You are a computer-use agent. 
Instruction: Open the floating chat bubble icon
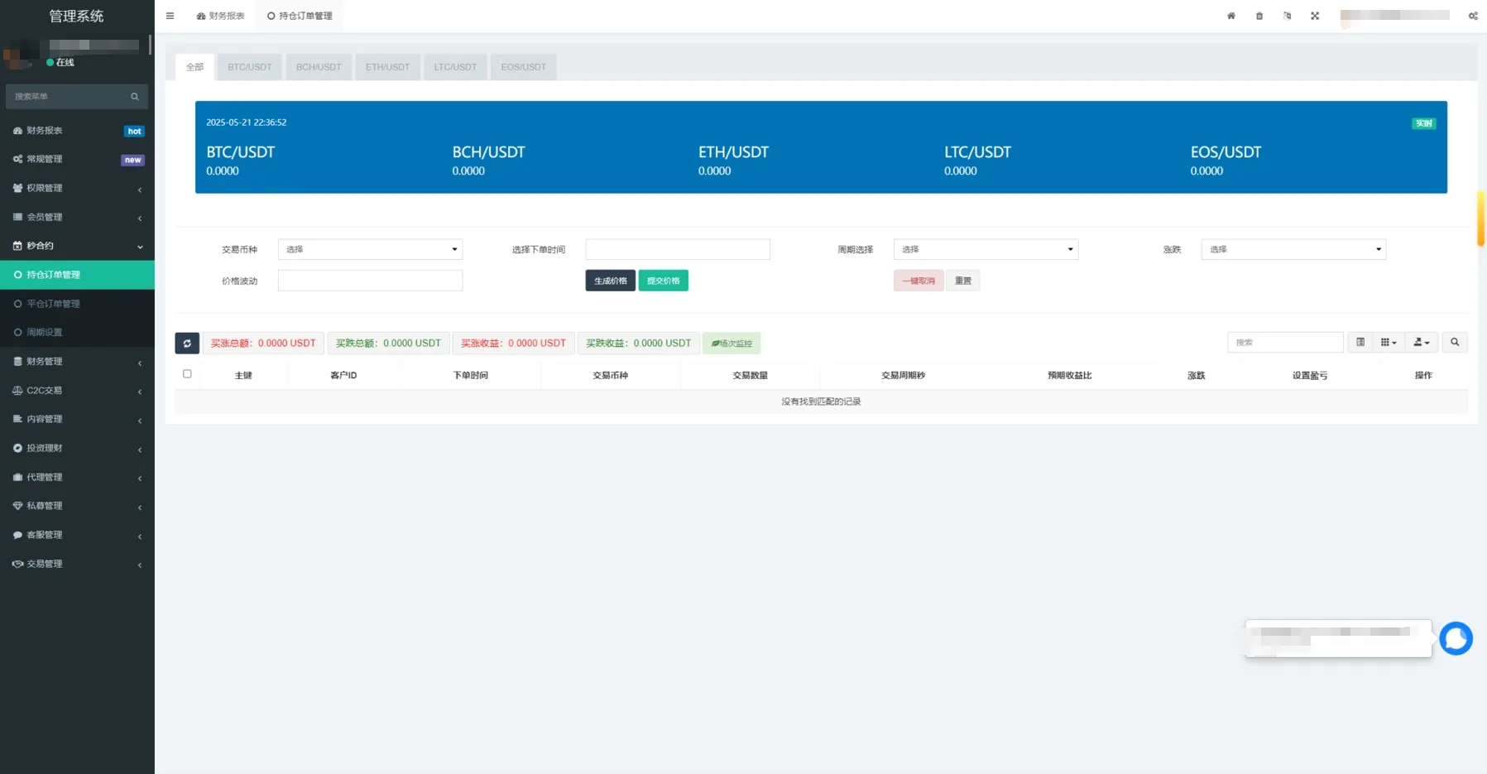tap(1456, 638)
